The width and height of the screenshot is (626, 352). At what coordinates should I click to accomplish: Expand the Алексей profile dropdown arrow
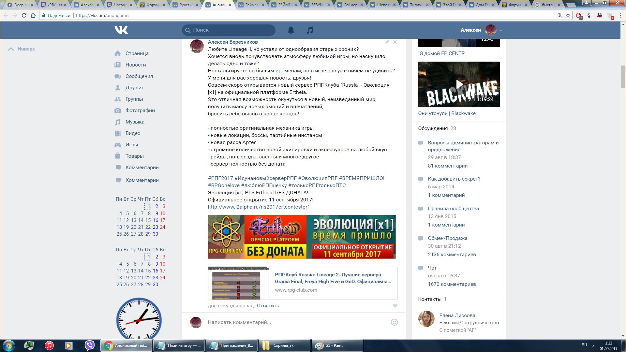click(x=501, y=30)
